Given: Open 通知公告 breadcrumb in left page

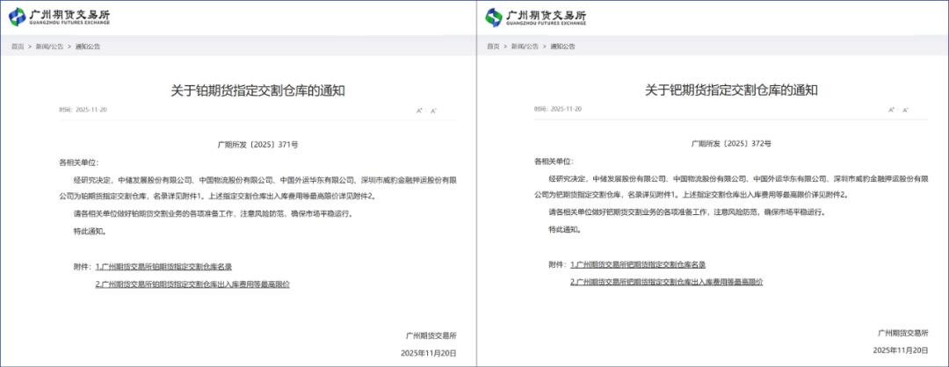Looking at the screenshot, I should coord(88,47).
